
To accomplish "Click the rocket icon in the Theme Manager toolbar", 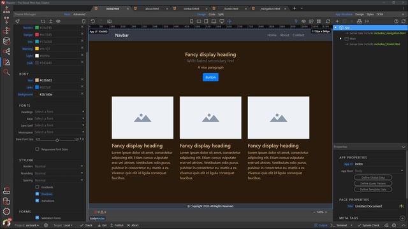I will pyautogui.click(x=17, y=21).
